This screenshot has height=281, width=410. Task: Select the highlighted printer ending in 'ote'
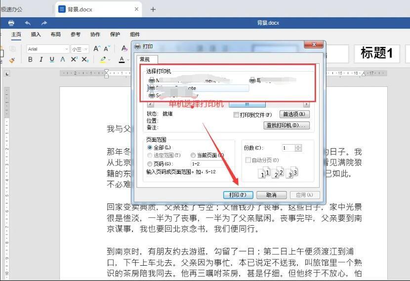click(x=198, y=88)
